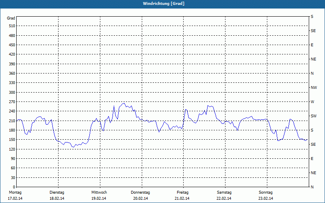Select the 'Sonntag' day label
This screenshot has height=203, width=325.
266,192
